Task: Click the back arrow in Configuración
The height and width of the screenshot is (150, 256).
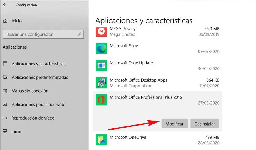Action: click(x=5, y=5)
